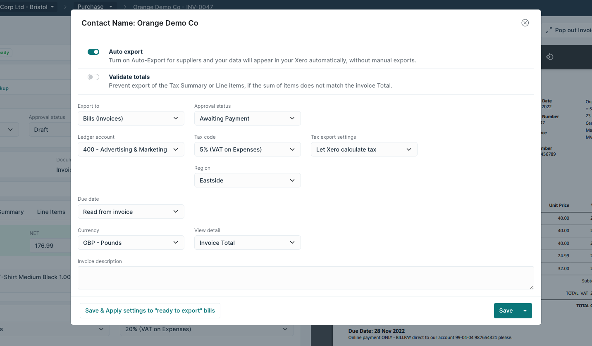Open the Due date dropdown
The image size is (592, 346).
[131, 212]
